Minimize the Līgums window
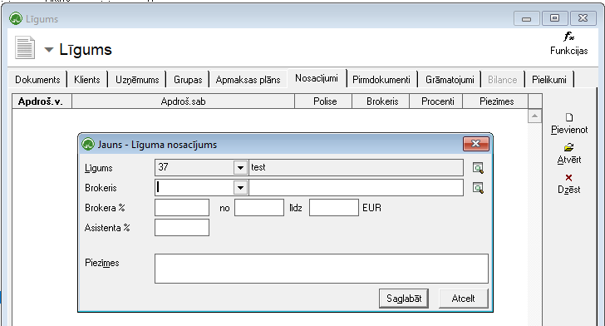 pyautogui.click(x=526, y=18)
